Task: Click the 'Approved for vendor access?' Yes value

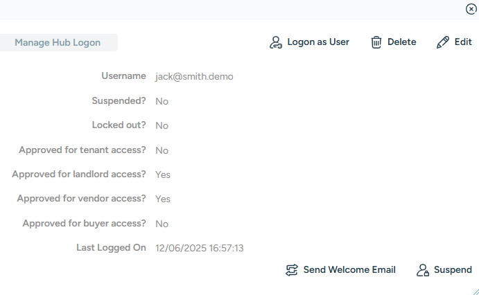Action: [x=163, y=199]
